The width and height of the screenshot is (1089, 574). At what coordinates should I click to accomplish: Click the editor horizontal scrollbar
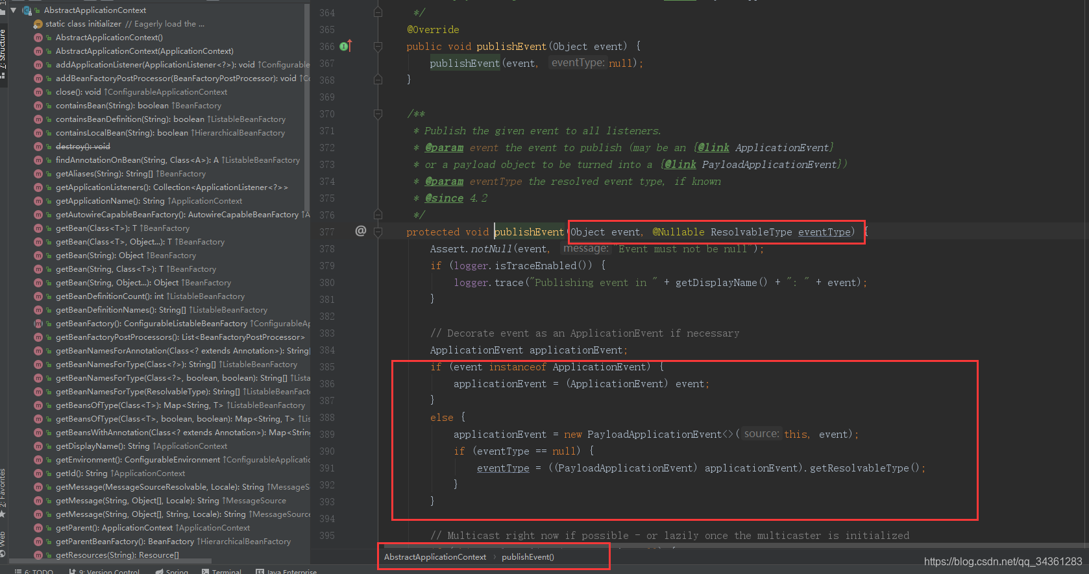click(x=733, y=545)
